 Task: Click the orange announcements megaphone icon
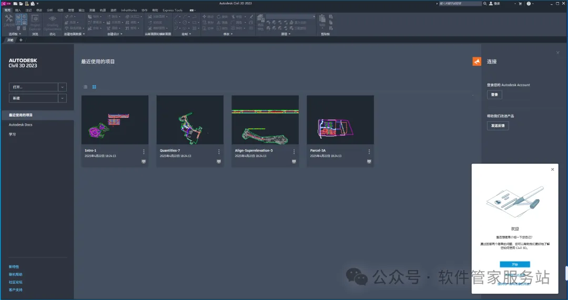click(476, 61)
